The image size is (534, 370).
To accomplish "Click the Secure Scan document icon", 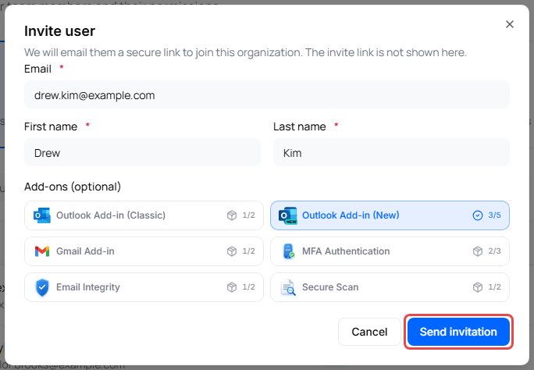I will (x=288, y=287).
